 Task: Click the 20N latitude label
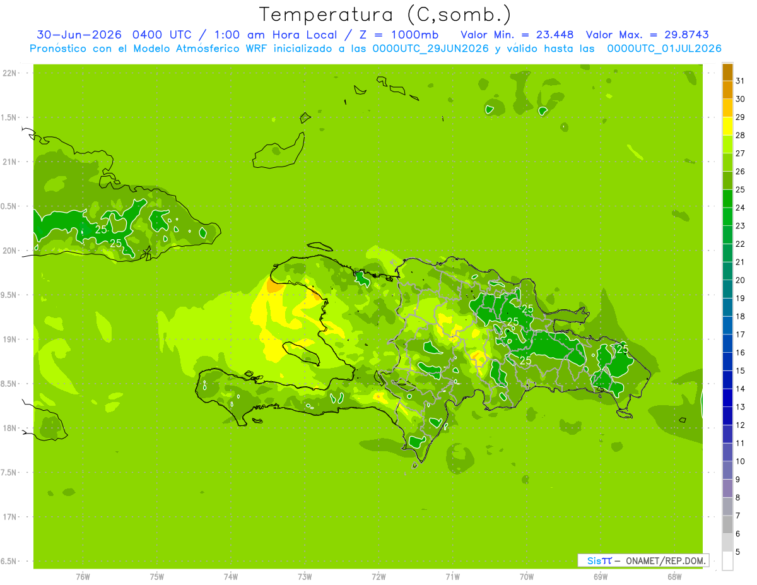click(9, 251)
